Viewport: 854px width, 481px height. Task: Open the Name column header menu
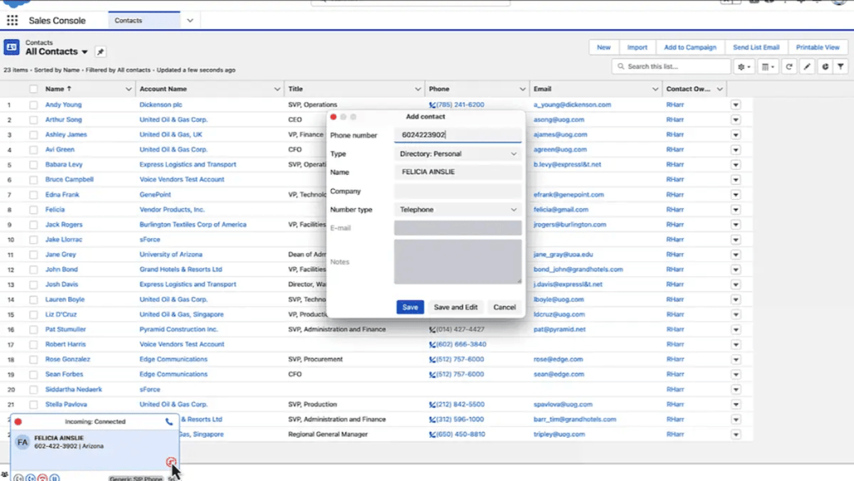click(x=129, y=90)
